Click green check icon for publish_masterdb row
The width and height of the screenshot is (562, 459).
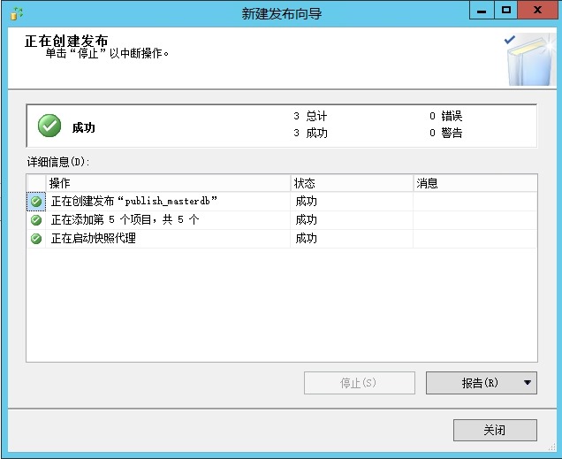pos(36,202)
